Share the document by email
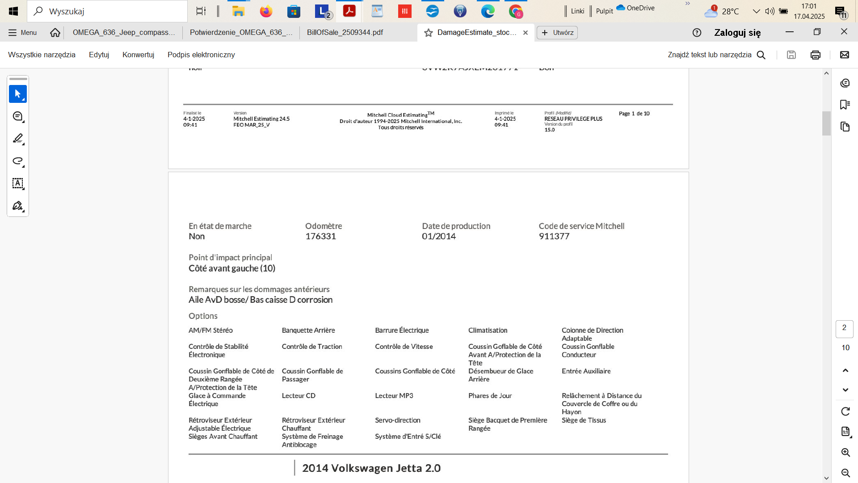Viewport: 858px width, 483px height. (844, 55)
